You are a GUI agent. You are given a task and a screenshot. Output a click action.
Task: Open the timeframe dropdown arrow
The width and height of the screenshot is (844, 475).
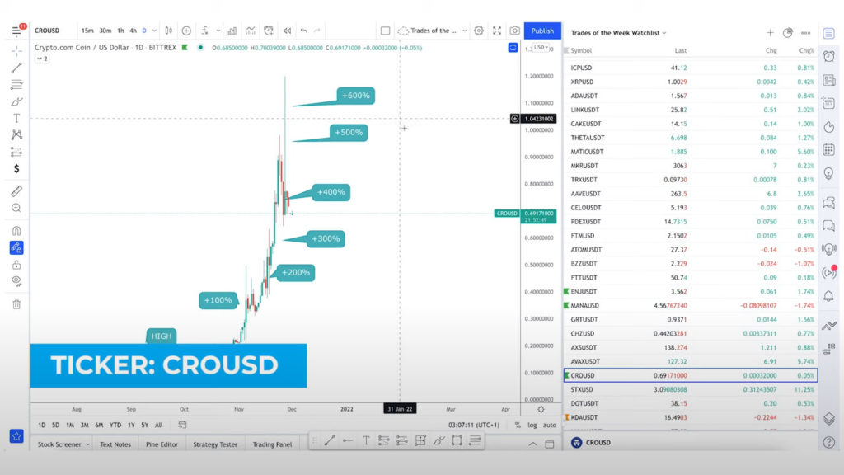pos(154,31)
